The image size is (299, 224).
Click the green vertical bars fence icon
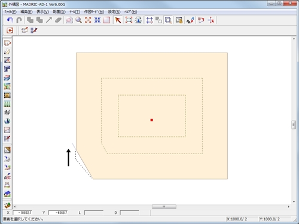[7, 104]
